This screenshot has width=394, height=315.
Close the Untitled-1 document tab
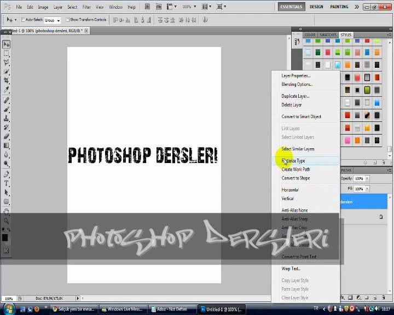(x=86, y=31)
